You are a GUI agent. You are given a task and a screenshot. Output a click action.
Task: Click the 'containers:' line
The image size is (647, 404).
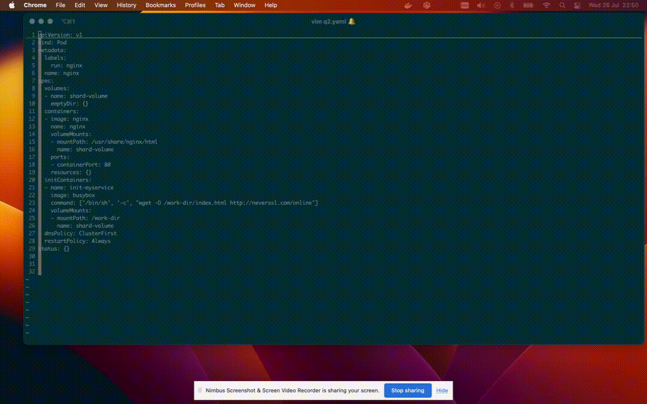(62, 111)
